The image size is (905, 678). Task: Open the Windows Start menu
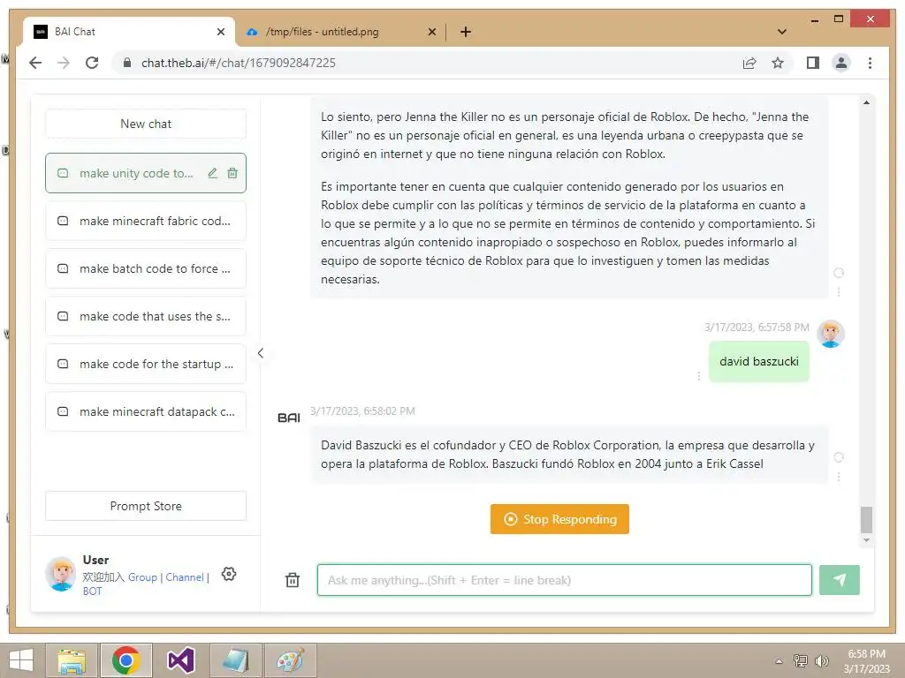(21, 660)
